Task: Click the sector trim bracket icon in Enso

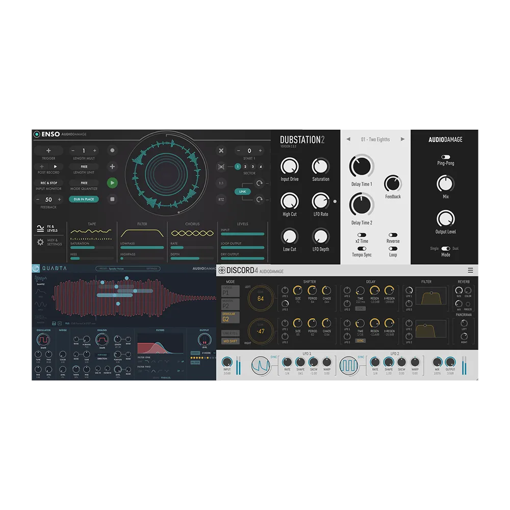Action: click(221, 167)
